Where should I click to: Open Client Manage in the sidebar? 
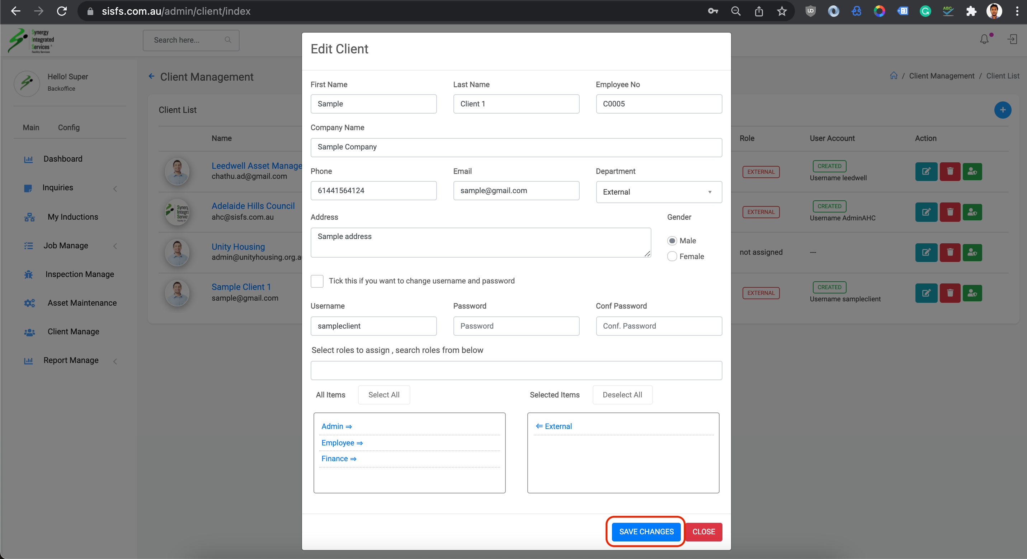73,332
